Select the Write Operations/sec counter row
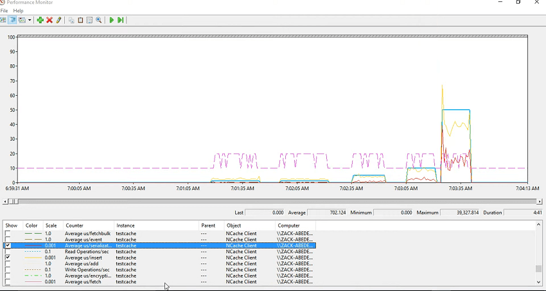 pyautogui.click(x=159, y=270)
